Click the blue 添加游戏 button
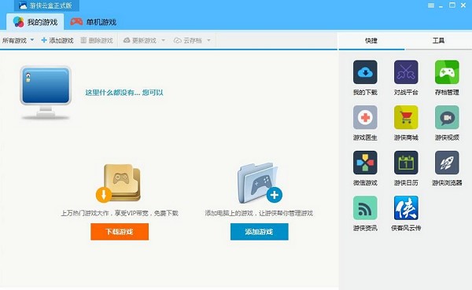Screen dimensions: 472x290 click(259, 232)
